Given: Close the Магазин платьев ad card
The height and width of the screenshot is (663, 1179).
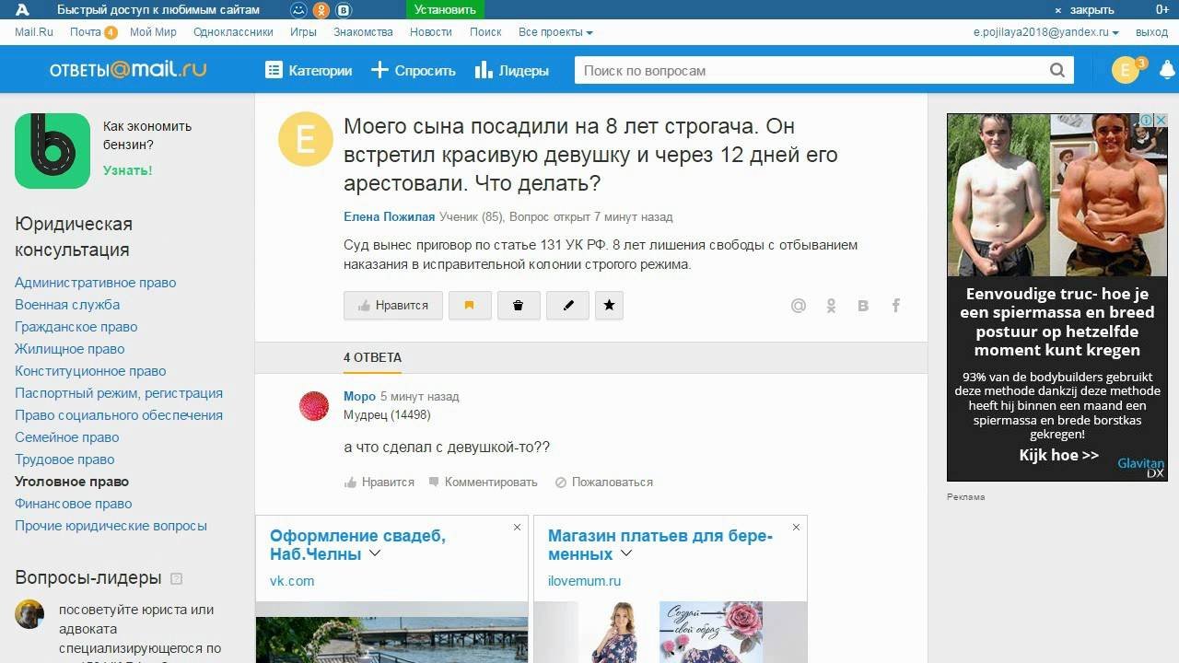Looking at the screenshot, I should 796,528.
